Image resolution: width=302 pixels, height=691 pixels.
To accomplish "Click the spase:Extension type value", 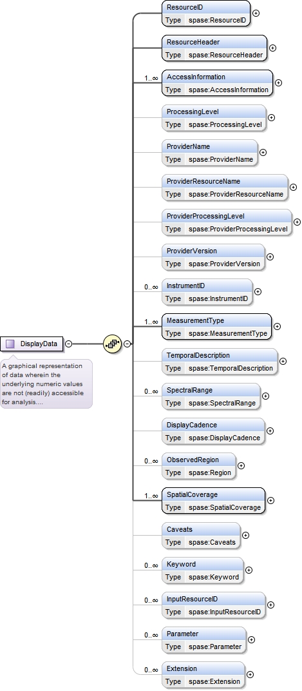I will pyautogui.click(x=214, y=682).
